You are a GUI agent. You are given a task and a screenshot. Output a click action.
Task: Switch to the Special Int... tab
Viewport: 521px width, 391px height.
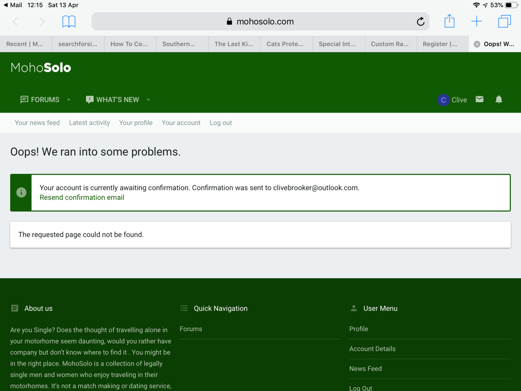[x=339, y=44]
